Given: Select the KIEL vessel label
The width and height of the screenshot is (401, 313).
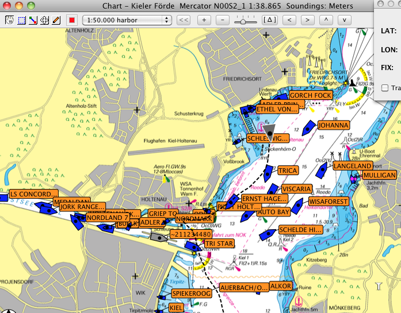Looking at the screenshot, I should (x=176, y=308).
